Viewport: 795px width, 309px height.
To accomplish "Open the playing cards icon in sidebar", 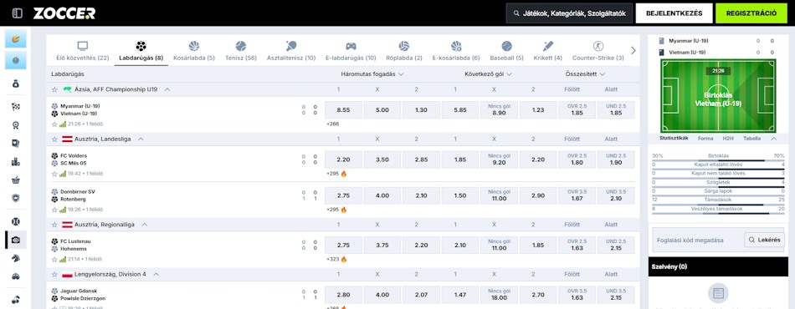I will point(16,143).
